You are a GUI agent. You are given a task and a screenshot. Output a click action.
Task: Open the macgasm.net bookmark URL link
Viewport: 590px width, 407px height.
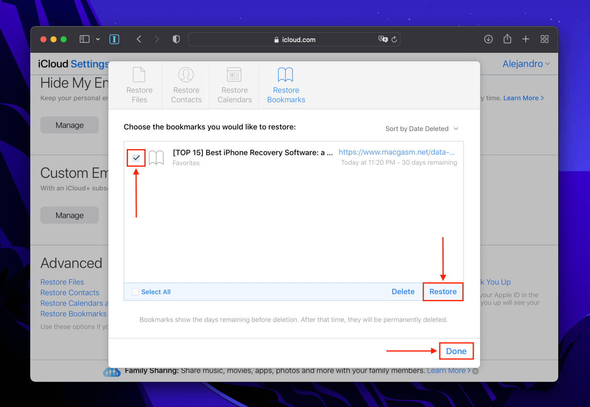pos(397,152)
